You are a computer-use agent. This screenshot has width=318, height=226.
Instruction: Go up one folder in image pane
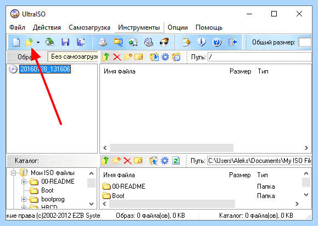click(x=105, y=57)
